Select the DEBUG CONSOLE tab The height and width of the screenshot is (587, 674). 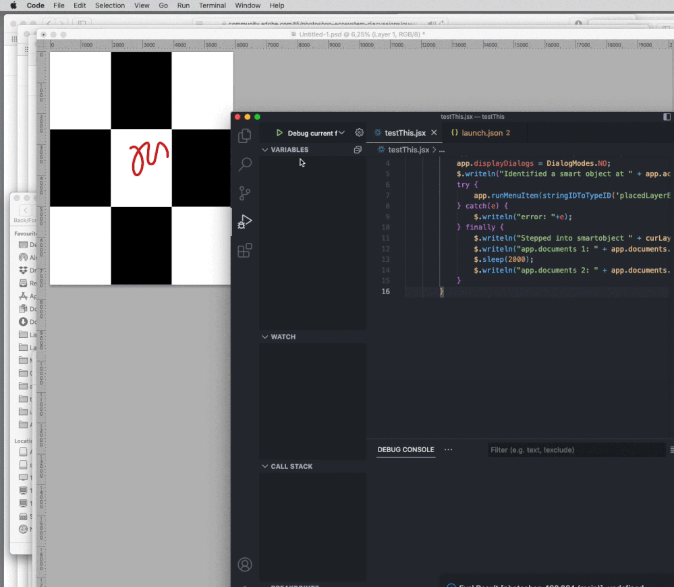tap(405, 449)
